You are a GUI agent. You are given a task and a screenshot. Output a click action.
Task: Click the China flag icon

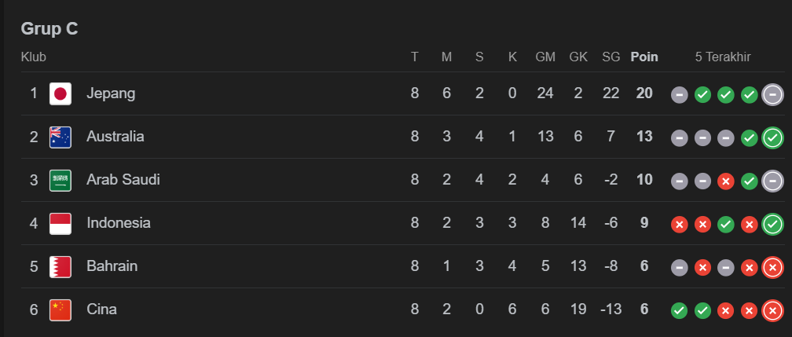click(60, 310)
